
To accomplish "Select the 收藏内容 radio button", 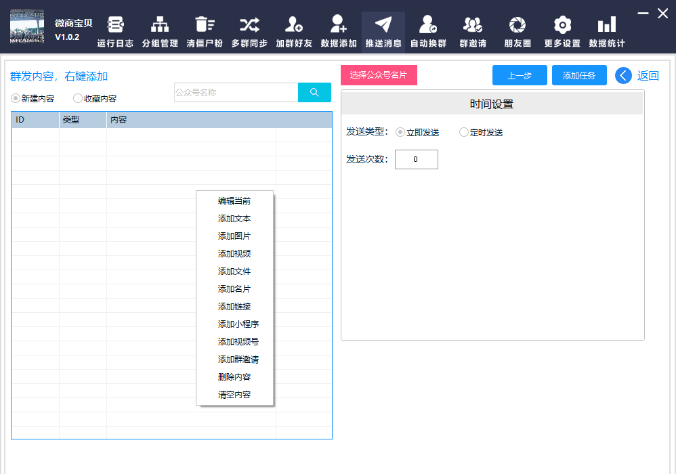I will point(78,98).
